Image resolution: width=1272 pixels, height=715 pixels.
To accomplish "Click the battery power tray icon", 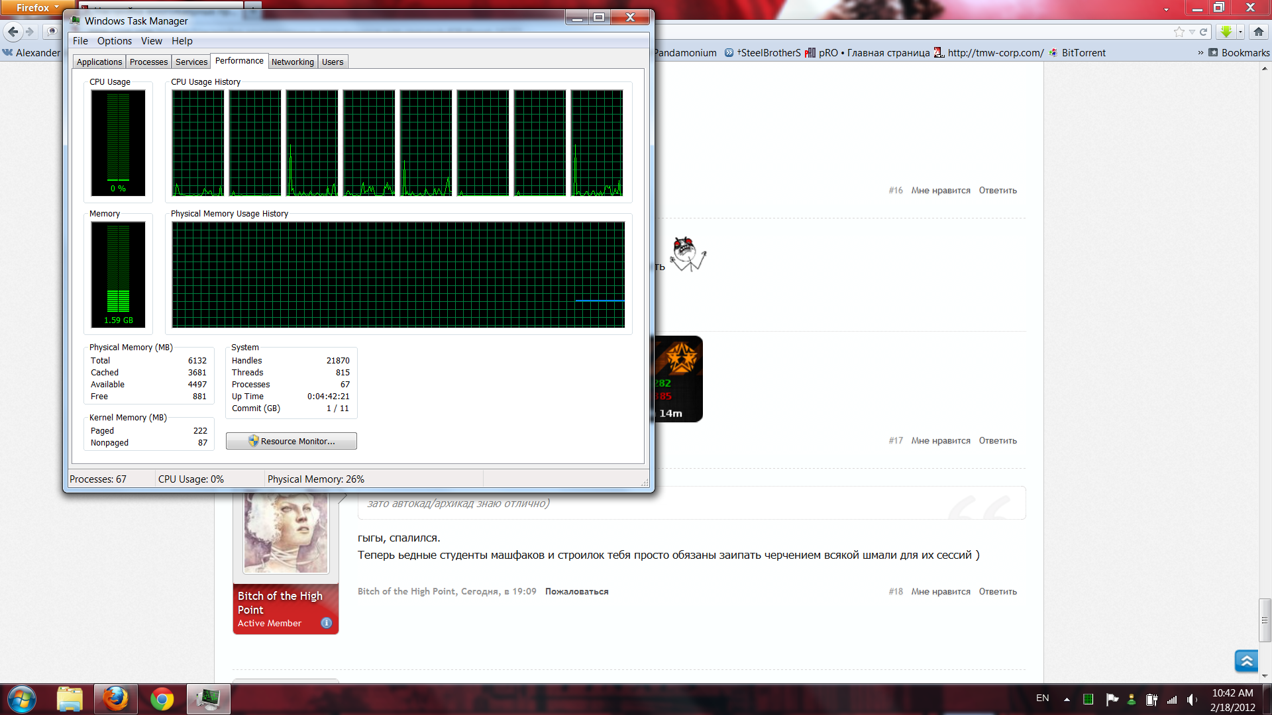I will [1151, 700].
